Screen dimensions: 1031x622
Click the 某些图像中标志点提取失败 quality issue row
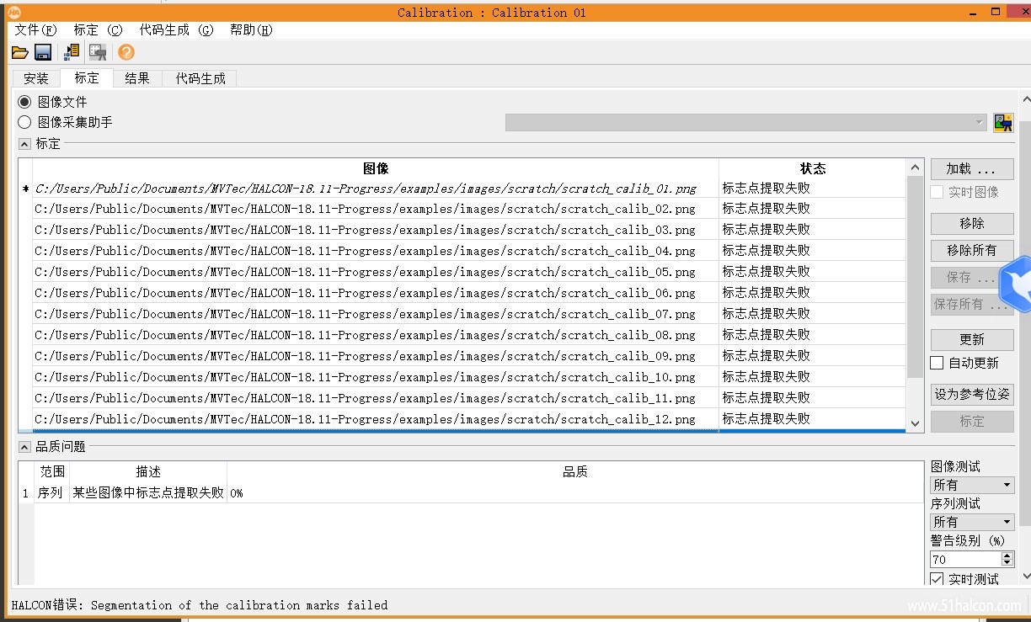pyautogui.click(x=471, y=493)
